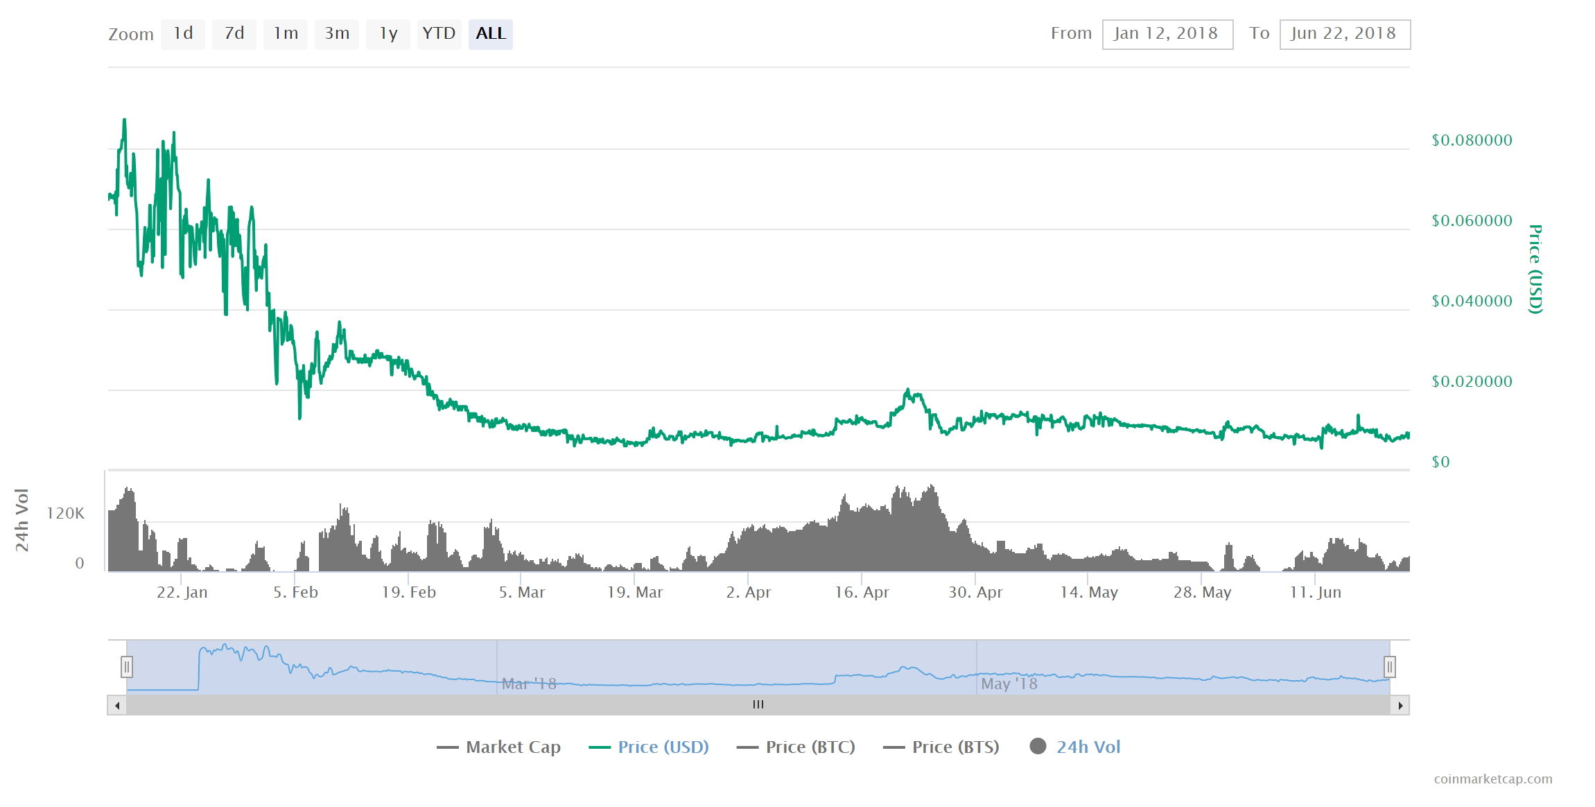Image resolution: width=1595 pixels, height=807 pixels.
Task: Grab the navigator right range handle
Action: (x=1390, y=667)
